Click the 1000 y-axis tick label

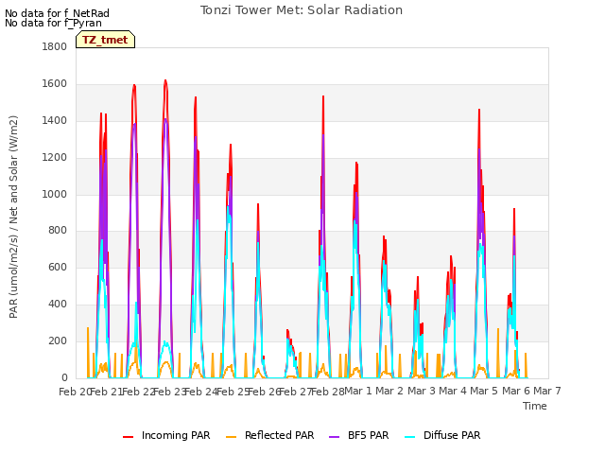[x=55, y=194]
